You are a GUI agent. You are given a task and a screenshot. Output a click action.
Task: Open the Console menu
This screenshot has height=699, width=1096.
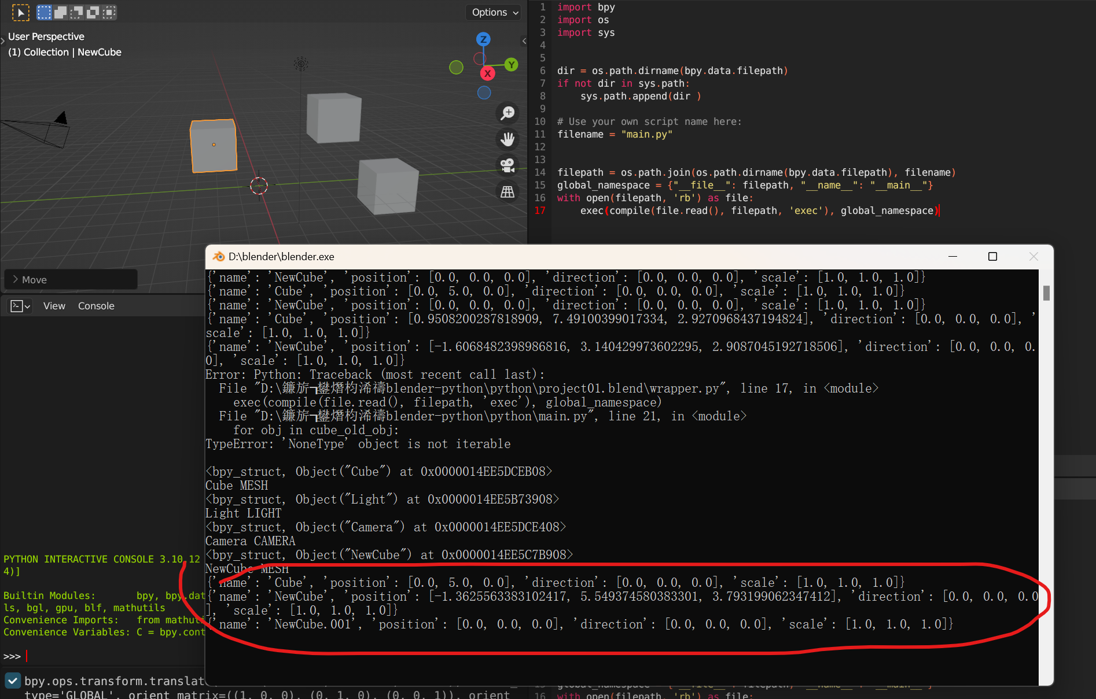point(96,306)
